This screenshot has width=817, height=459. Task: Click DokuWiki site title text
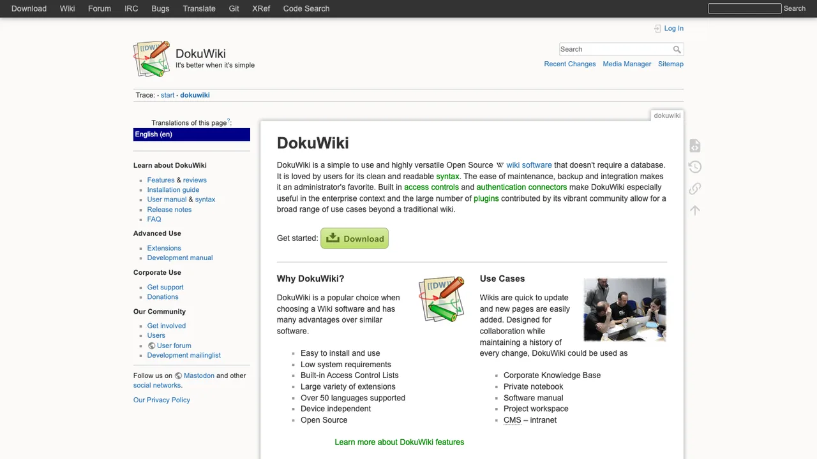click(200, 54)
